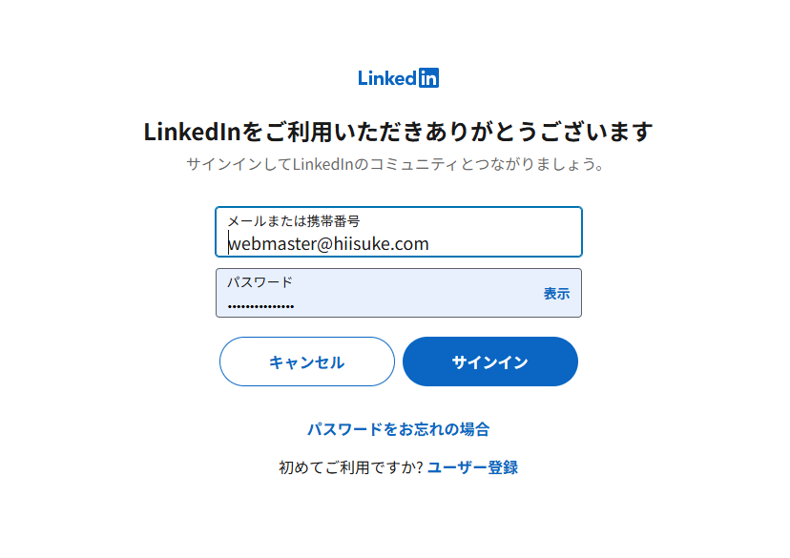Cancel sign-in with キャンセル button

[x=307, y=362]
